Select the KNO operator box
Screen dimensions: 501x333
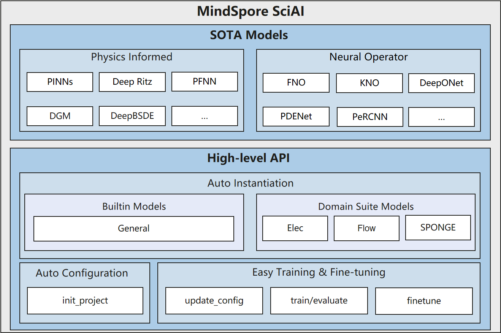[369, 83]
